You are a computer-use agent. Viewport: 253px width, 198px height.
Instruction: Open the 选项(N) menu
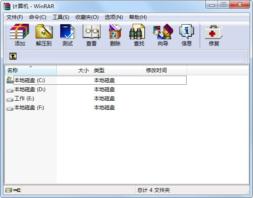click(x=114, y=17)
